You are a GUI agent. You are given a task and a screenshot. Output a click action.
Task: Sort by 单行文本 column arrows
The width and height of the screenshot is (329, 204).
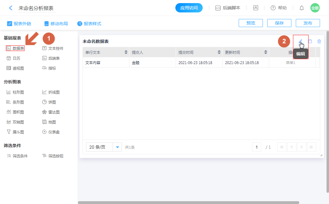click(126, 52)
